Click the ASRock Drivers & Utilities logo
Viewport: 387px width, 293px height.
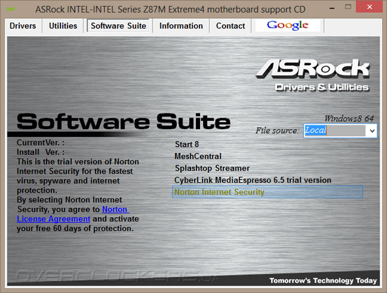[312, 75]
